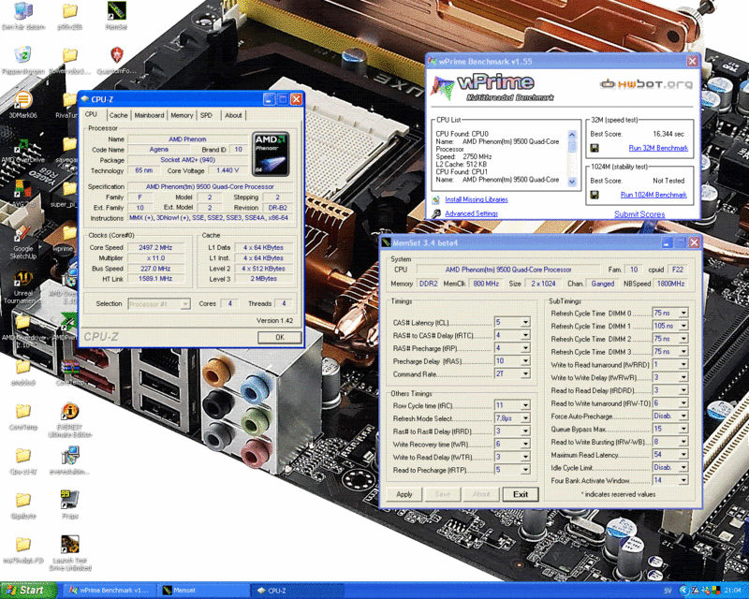Click the SV language indicator in the taskbar

pyautogui.click(x=668, y=591)
